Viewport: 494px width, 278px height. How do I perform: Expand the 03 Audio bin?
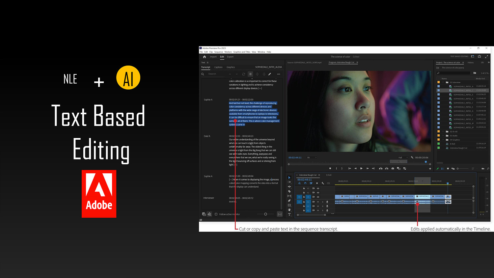[443, 136]
